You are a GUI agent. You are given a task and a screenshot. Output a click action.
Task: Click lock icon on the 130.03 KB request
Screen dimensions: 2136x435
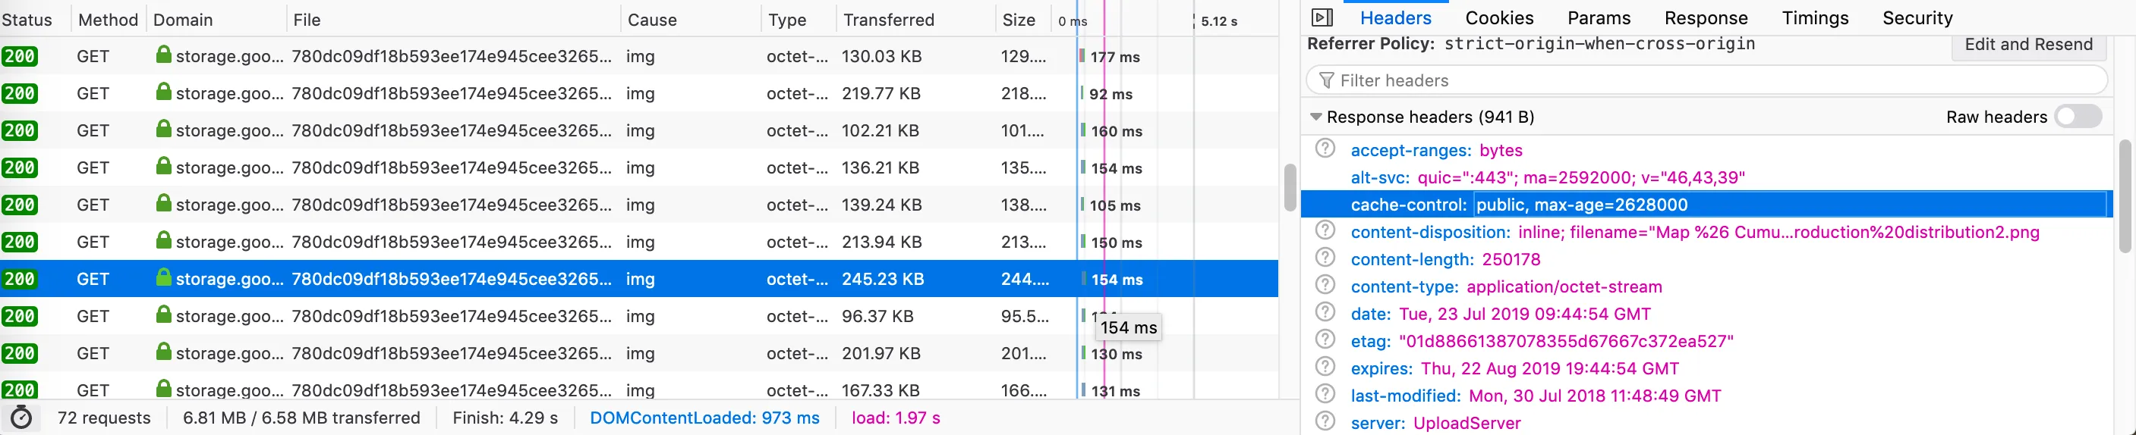click(x=163, y=55)
